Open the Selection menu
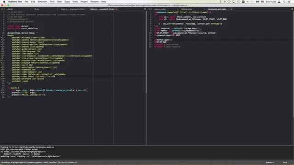This screenshot has width=294, height=165. [x=42, y=2]
